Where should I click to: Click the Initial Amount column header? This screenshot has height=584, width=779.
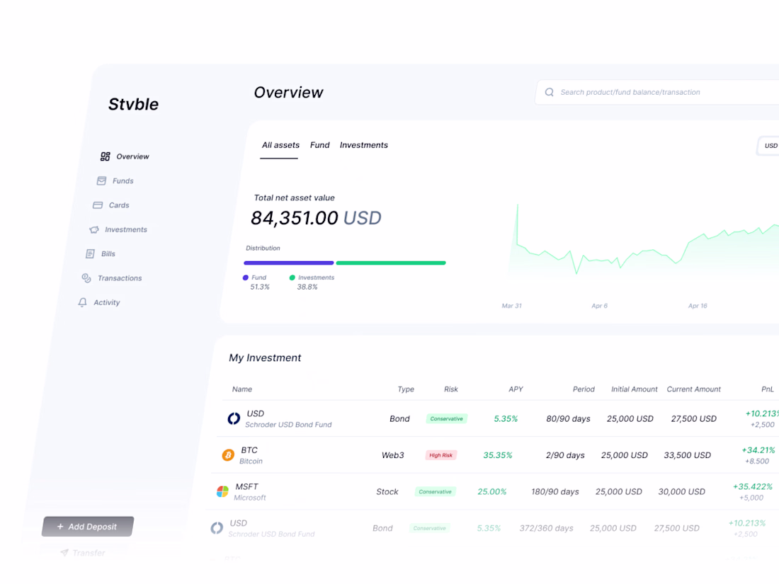tap(635, 389)
